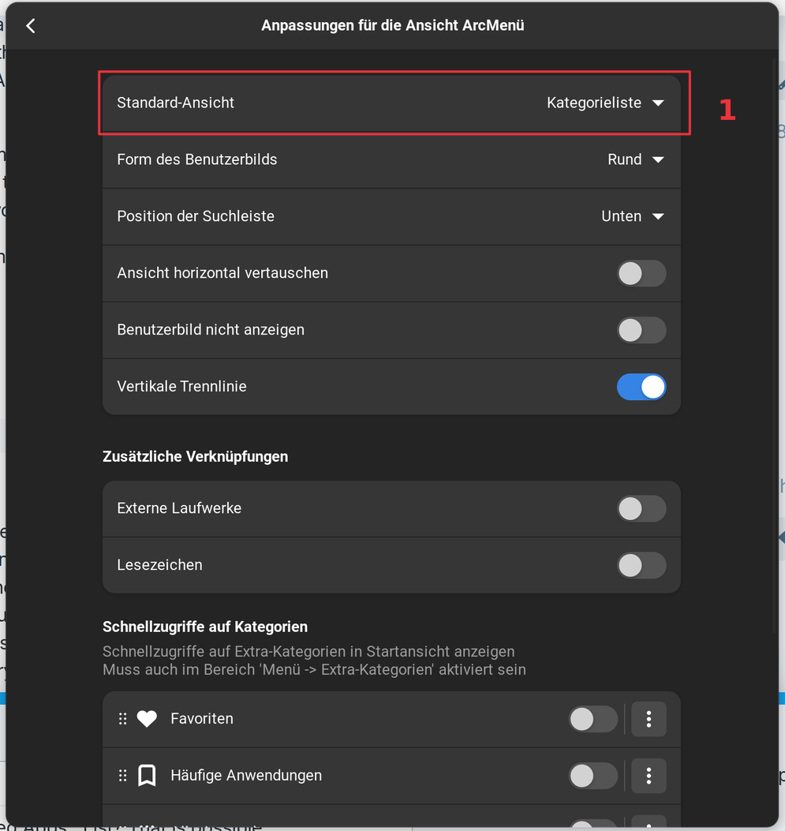785x831 pixels.
Task: Open the three-dot menu for Häufige Anwendungen
Action: (649, 776)
